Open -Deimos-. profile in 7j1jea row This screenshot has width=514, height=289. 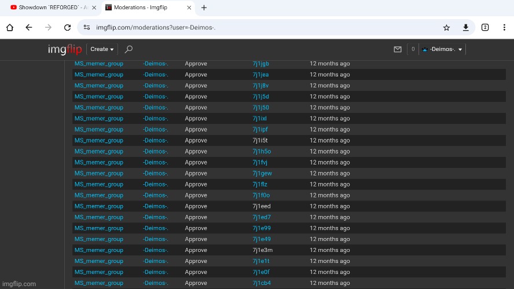[x=155, y=75]
